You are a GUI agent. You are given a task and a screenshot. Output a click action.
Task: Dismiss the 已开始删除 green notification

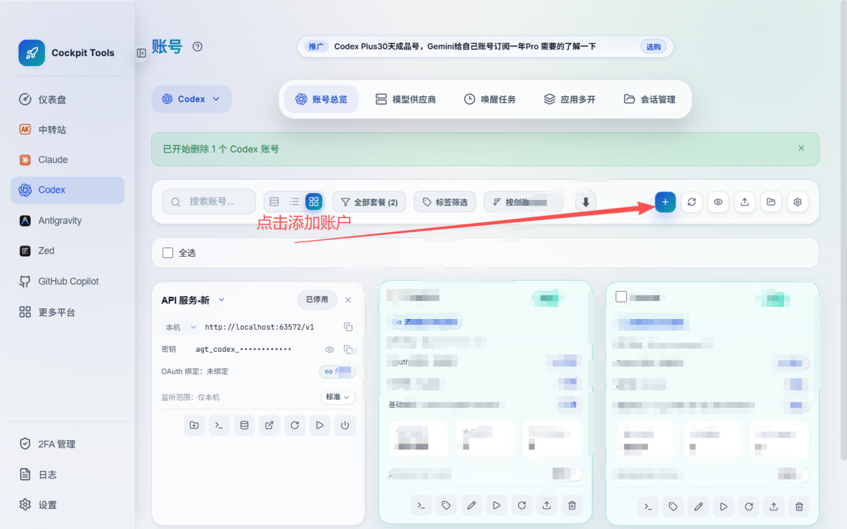click(801, 148)
